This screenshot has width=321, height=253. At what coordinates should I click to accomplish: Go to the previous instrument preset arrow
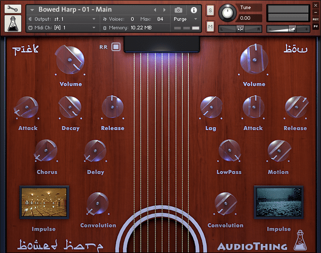click(155, 10)
